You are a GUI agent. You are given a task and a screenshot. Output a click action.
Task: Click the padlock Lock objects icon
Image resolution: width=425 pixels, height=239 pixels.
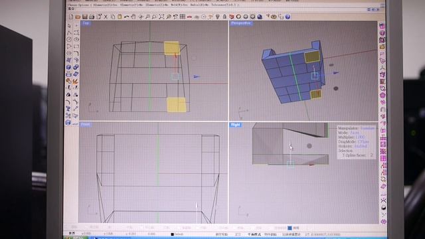(224, 17)
